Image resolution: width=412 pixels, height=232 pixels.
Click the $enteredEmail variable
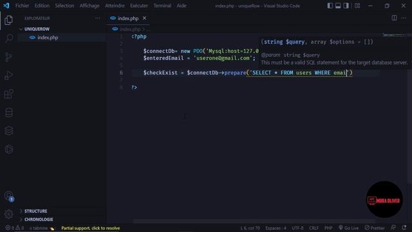point(164,58)
